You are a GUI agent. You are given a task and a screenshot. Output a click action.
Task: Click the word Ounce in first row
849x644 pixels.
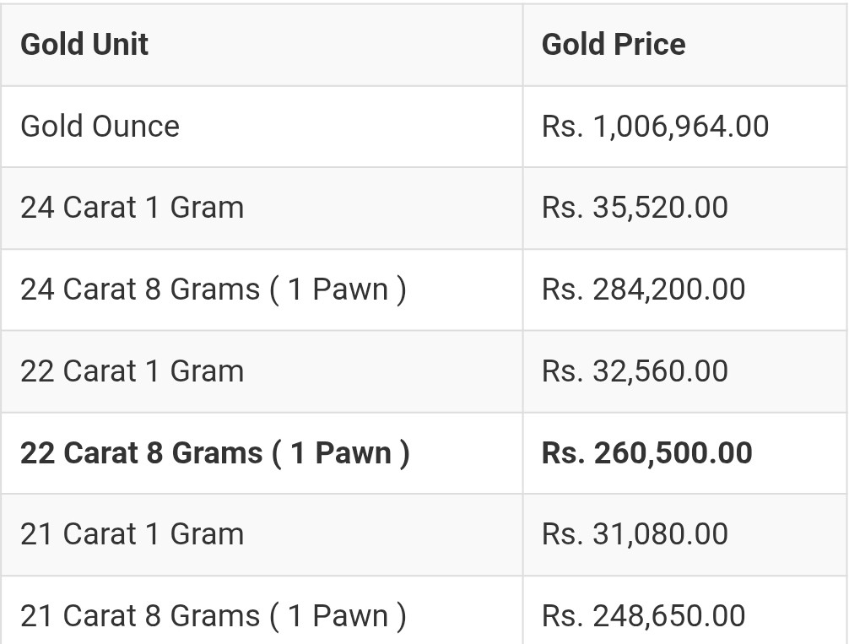(136, 127)
